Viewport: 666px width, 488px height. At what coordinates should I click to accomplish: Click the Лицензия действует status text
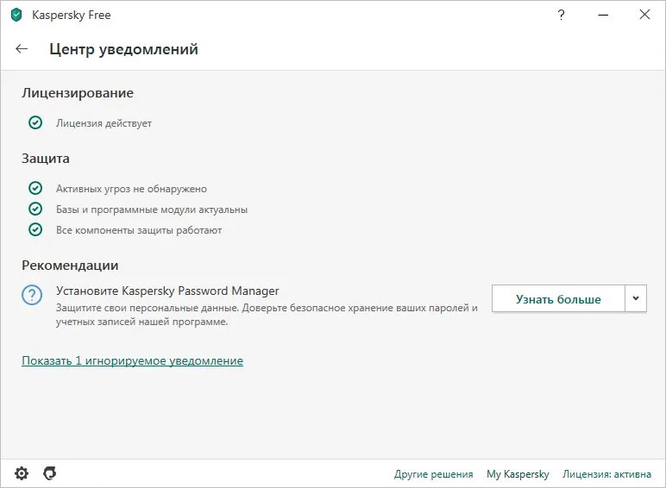[104, 123]
